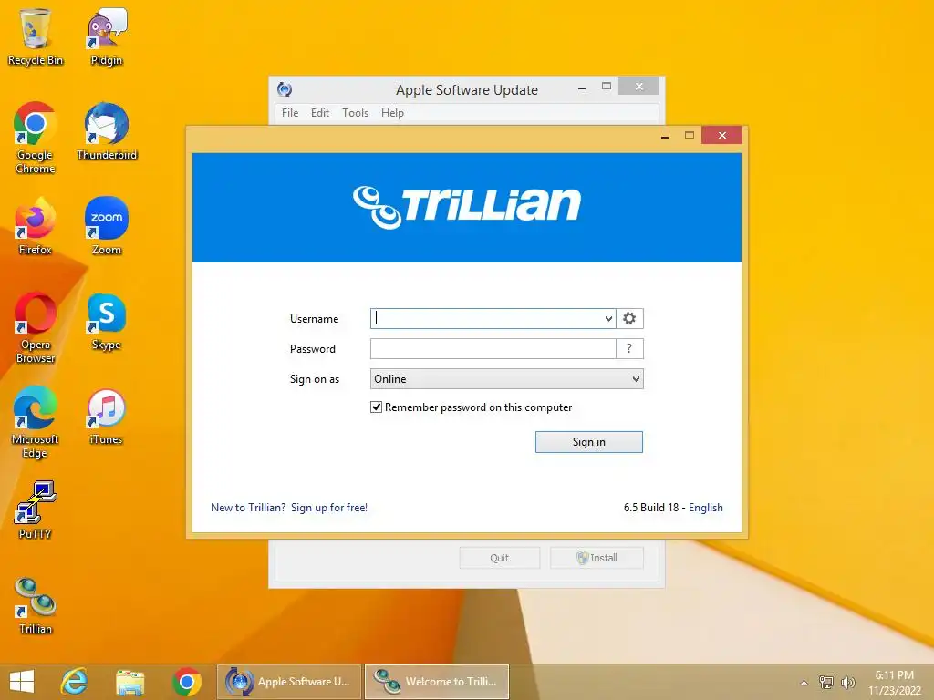Open the volume speaker tray icon

(x=847, y=682)
